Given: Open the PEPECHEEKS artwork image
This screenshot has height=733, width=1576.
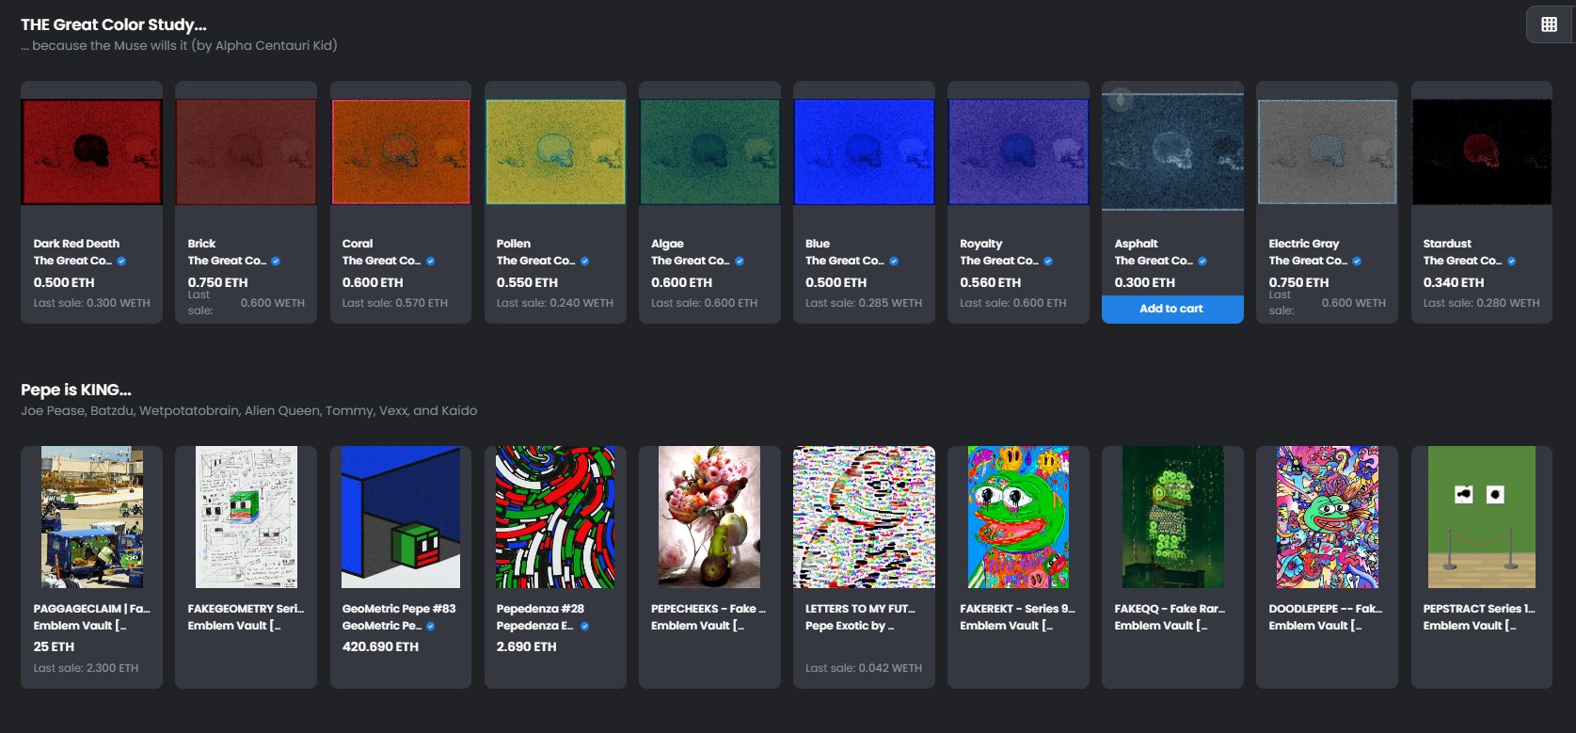Looking at the screenshot, I should point(709,518).
